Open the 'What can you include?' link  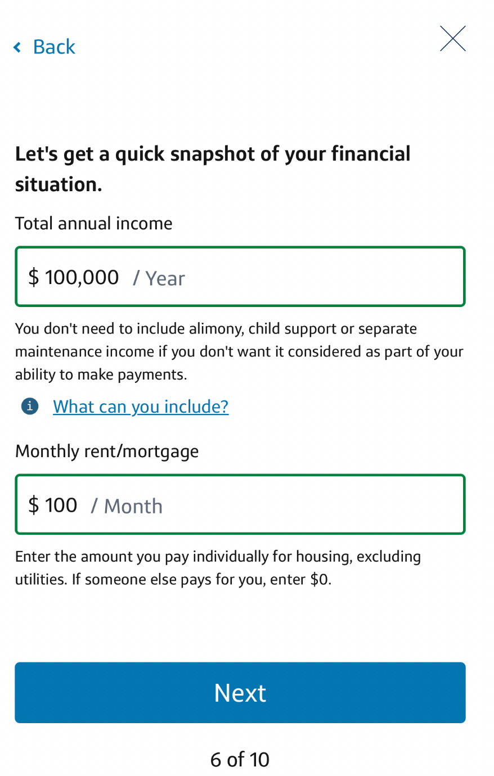[141, 406]
